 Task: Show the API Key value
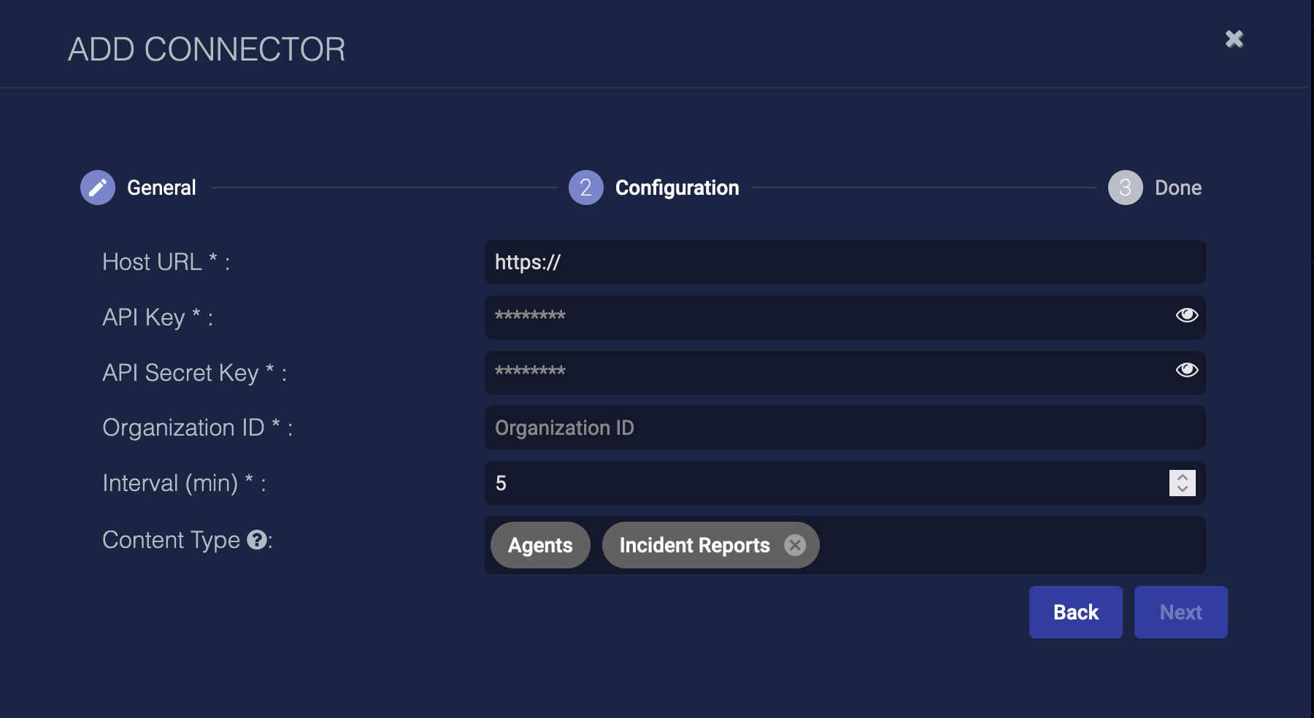[x=1186, y=315]
